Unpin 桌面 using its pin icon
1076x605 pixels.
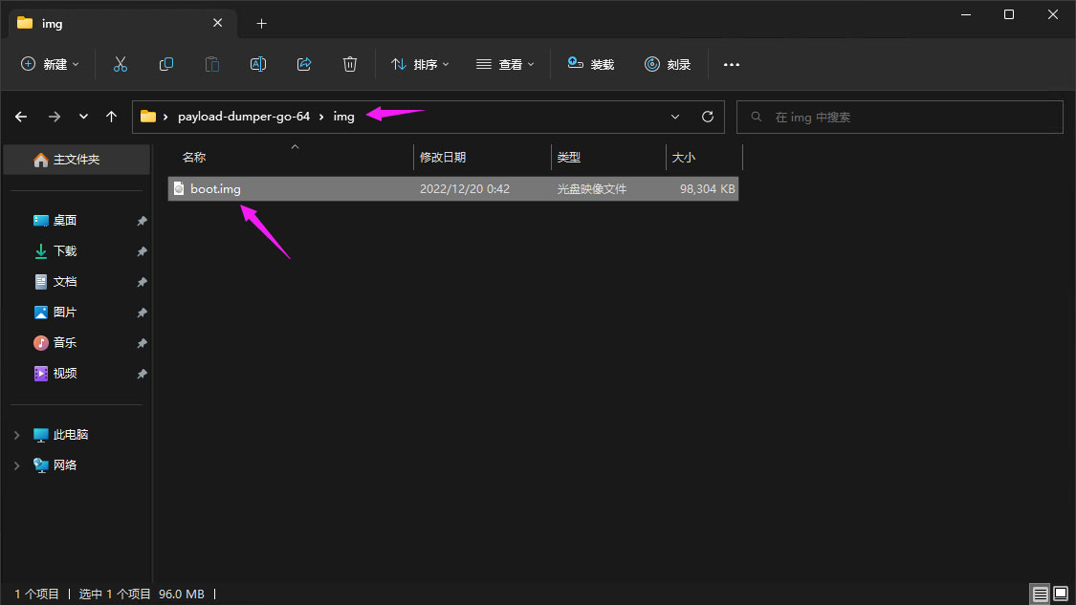point(143,221)
